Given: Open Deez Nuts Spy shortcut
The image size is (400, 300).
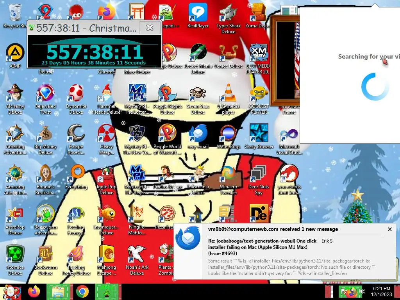Looking at the screenshot, I should 259,180.
